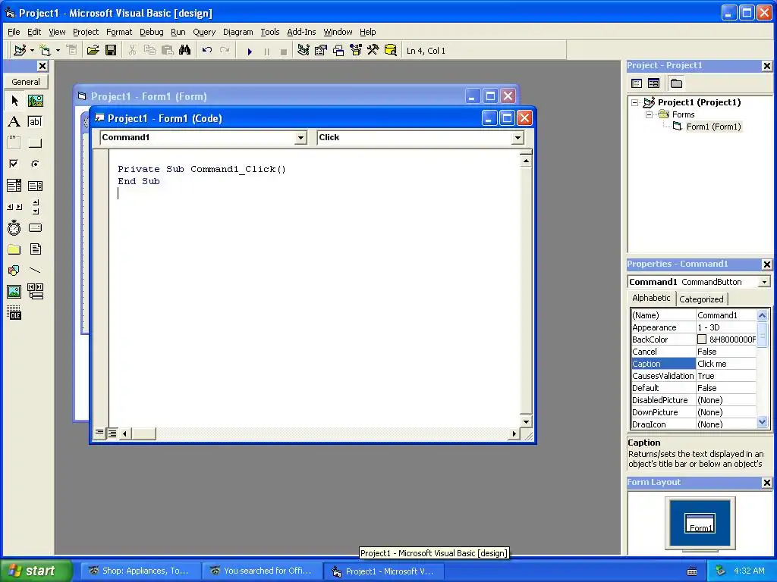The width and height of the screenshot is (777, 582).
Task: Click View Object in Project panel
Action: pos(653,83)
